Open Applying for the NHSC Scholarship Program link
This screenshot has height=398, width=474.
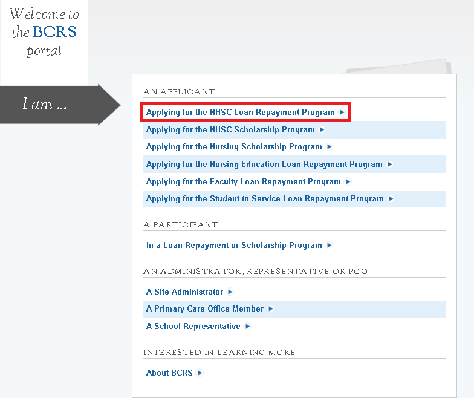230,129
